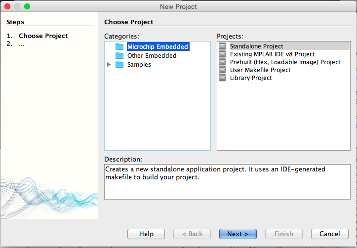
Task: Click the Prebuilt Project chip icon
Action: coord(223,62)
